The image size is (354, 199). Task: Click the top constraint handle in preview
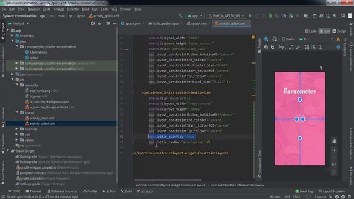[300, 99]
